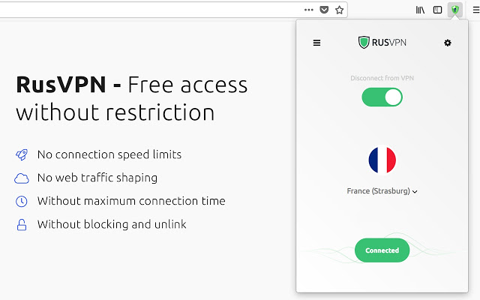The height and width of the screenshot is (300, 480).
Task: Bookmark this page with the star icon
Action: (339, 10)
